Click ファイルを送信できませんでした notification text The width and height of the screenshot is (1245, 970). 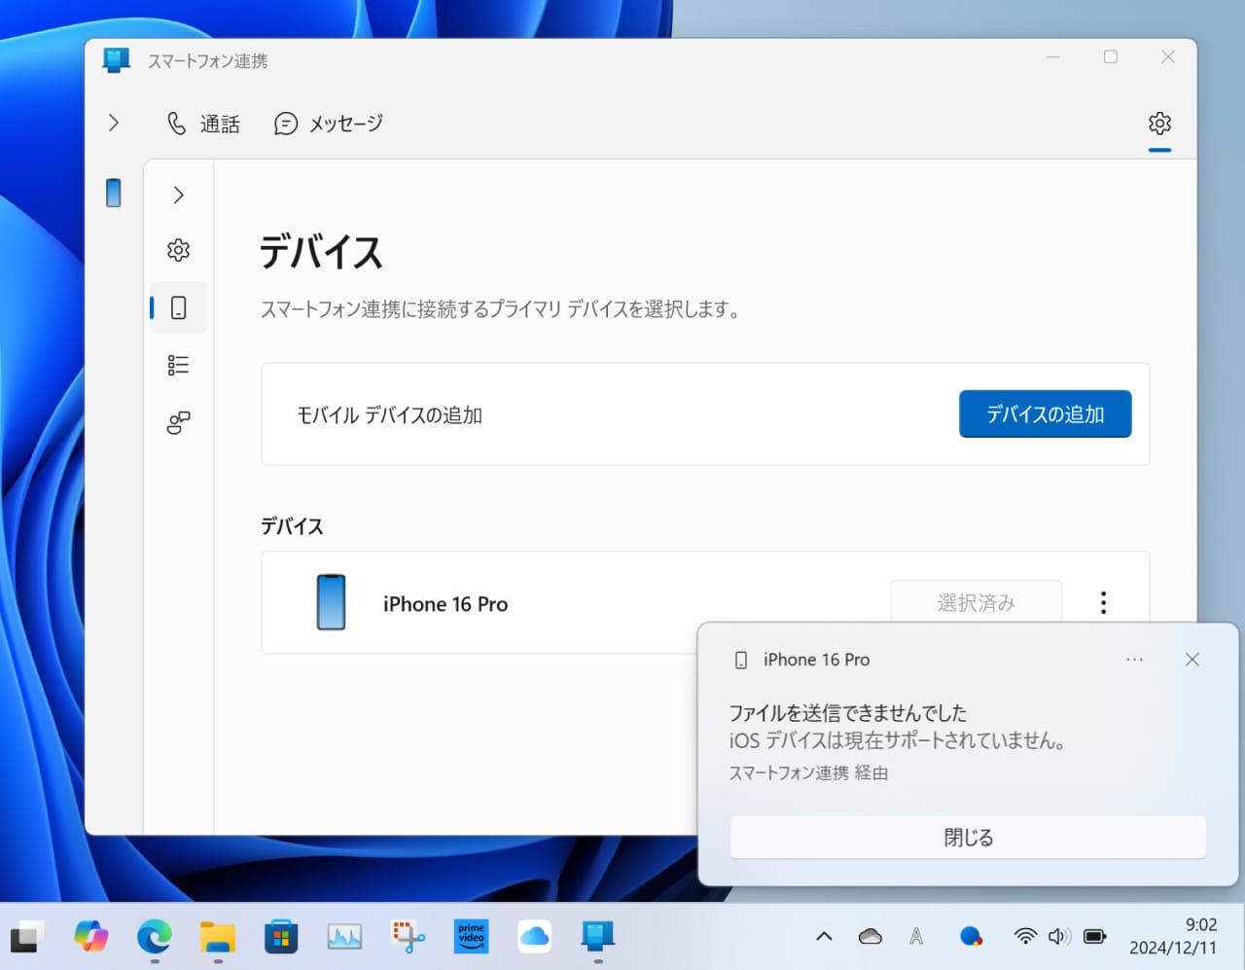click(x=847, y=713)
